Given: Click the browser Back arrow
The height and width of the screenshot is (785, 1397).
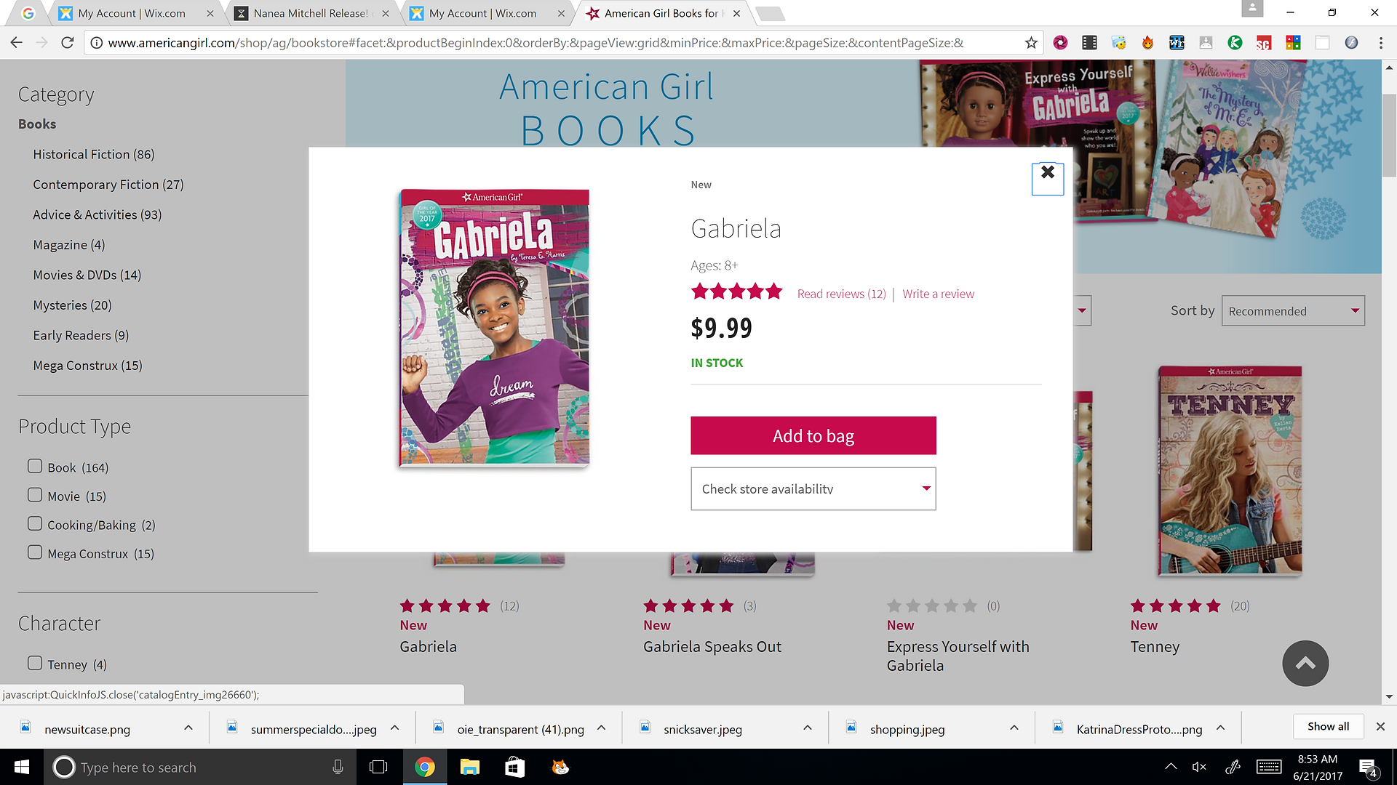Looking at the screenshot, I should click(x=16, y=43).
